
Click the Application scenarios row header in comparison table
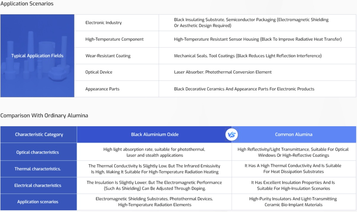point(38,202)
